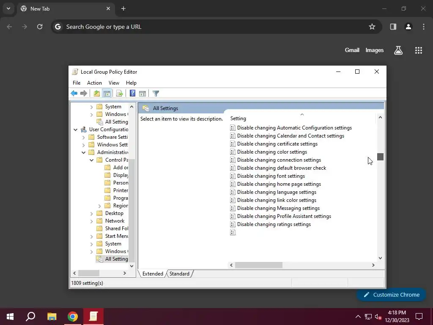This screenshot has height=325, width=433.
Task: Open File Explorer from taskbar
Action: (x=52, y=317)
